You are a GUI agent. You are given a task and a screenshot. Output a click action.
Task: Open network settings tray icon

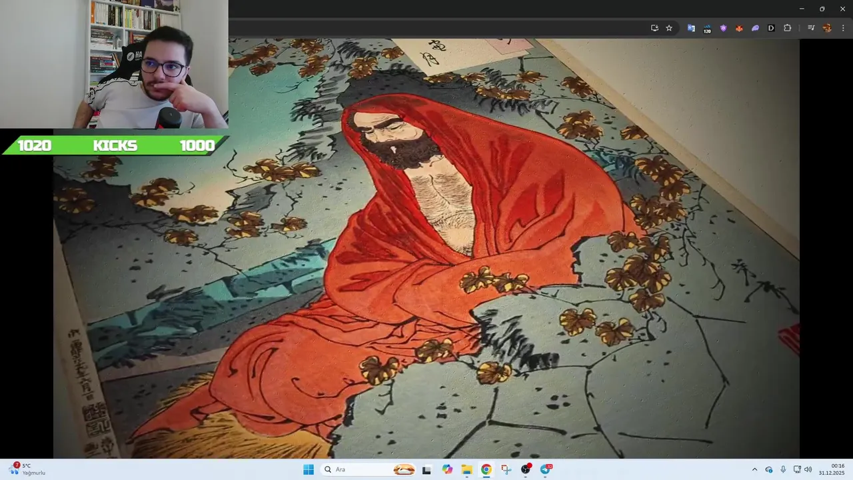click(x=797, y=469)
